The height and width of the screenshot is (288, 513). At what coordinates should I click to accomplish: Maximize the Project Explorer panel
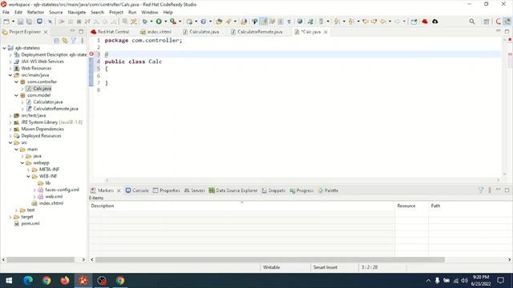point(81,32)
